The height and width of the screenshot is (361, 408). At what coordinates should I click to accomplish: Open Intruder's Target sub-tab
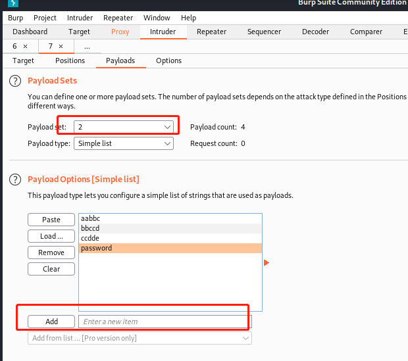coord(23,60)
